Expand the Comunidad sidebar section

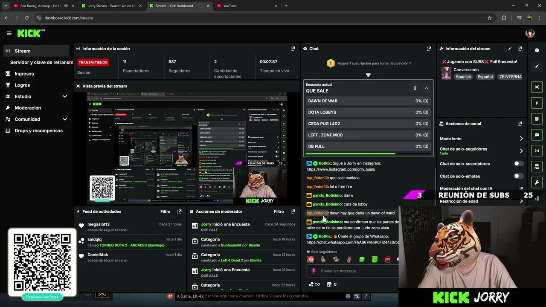coord(65,119)
